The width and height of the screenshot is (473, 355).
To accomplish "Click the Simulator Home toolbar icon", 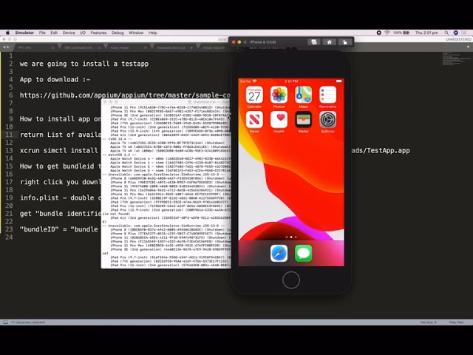I will coord(329,42).
